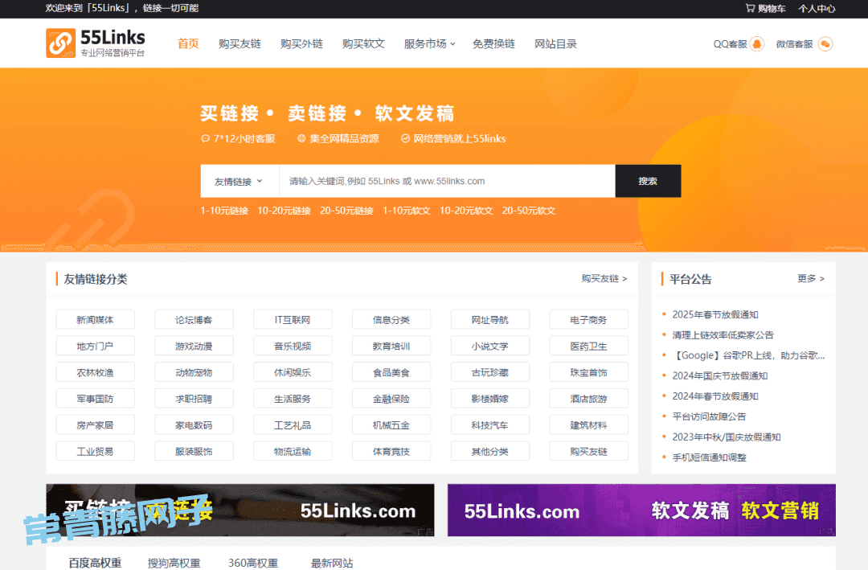
Task: Choose the 教育培训 category
Action: point(391,347)
